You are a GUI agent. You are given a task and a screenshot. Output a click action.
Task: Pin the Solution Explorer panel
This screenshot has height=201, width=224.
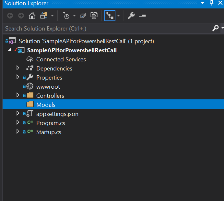point(212,3)
